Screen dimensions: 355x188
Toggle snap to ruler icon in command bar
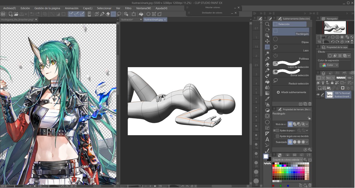click(x=71, y=14)
